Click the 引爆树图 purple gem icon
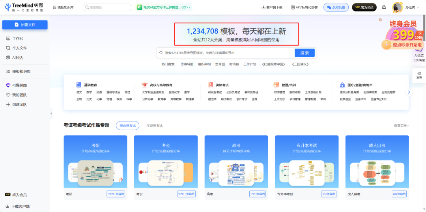 pyautogui.click(x=8, y=85)
